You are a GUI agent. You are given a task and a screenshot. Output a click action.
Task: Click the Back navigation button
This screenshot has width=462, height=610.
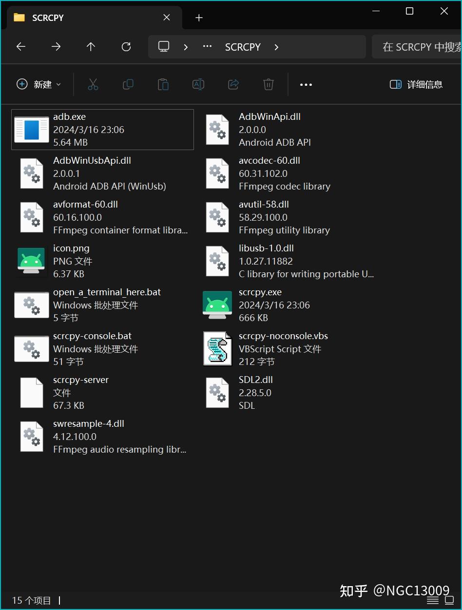[x=20, y=46]
